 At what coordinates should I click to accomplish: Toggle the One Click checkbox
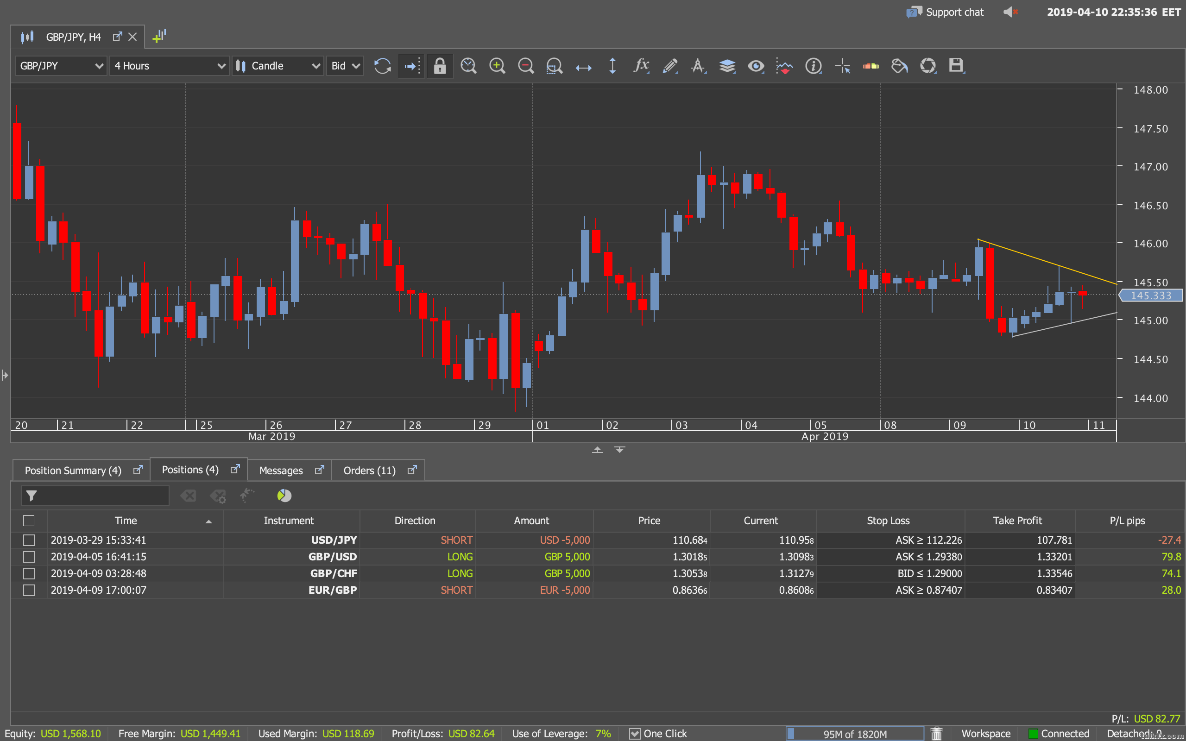635,734
